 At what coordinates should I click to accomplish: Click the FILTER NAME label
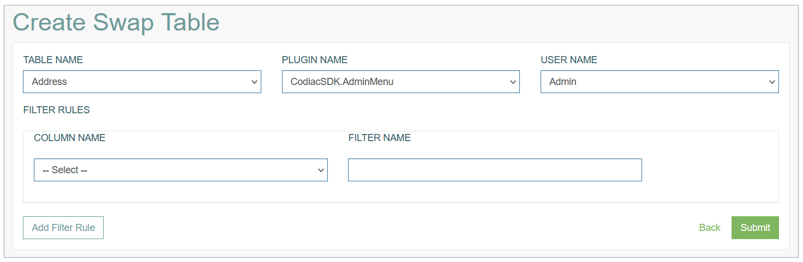[380, 138]
